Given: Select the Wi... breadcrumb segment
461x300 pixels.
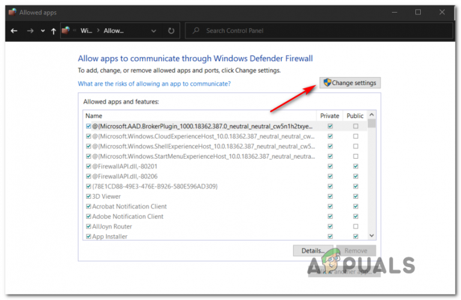Looking at the screenshot, I should [x=86, y=31].
